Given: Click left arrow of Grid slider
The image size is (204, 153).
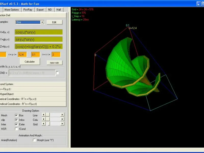Looking at the screenshot, I should pos(43,124).
